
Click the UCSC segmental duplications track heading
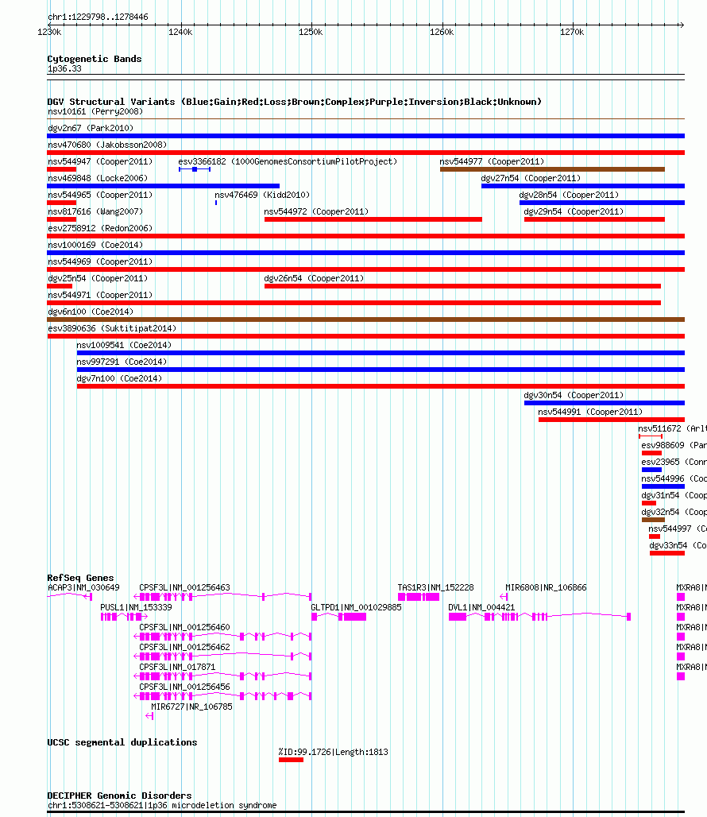pos(122,742)
